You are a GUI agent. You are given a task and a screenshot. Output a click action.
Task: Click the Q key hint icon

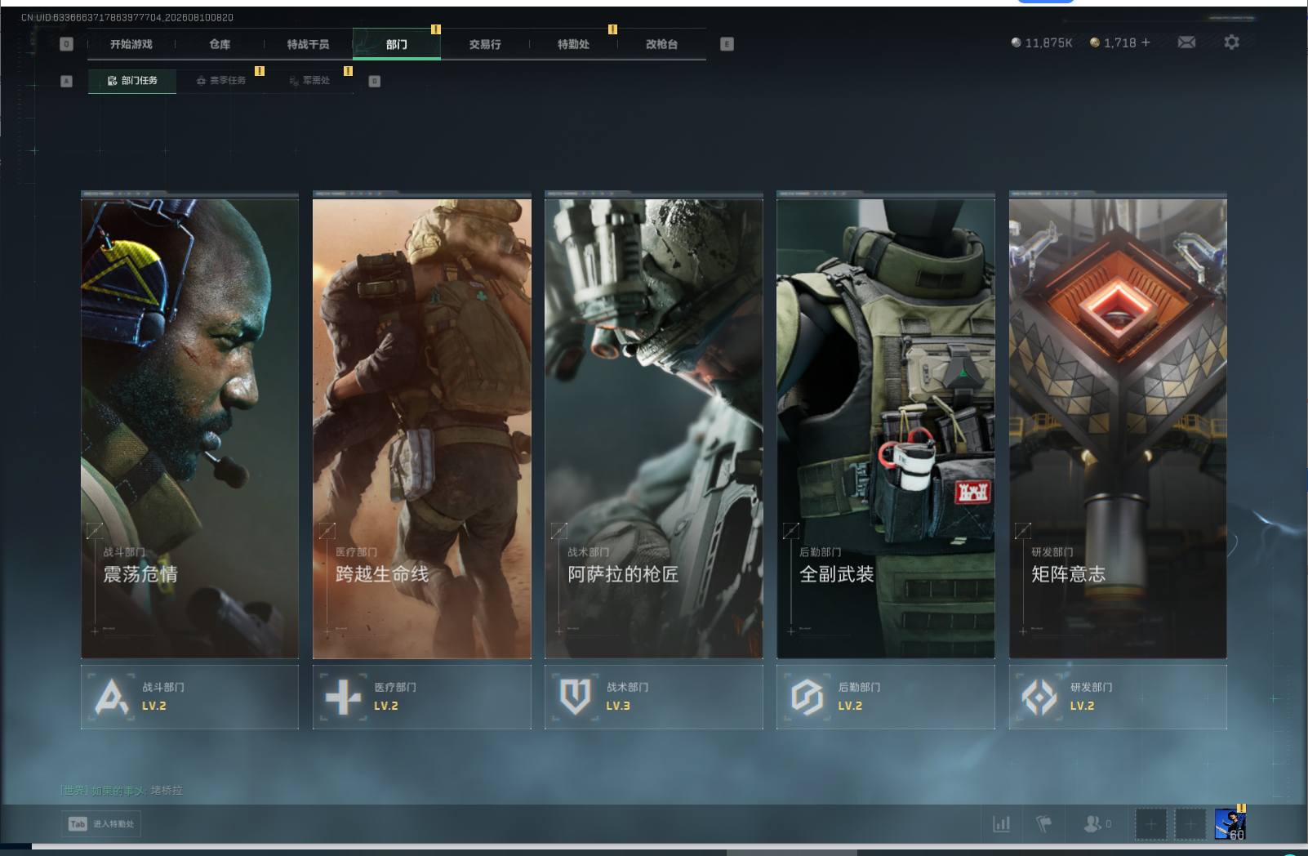[67, 44]
